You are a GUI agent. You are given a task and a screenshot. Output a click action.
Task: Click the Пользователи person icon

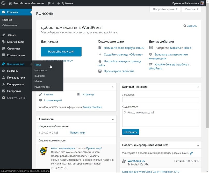coord(4,78)
